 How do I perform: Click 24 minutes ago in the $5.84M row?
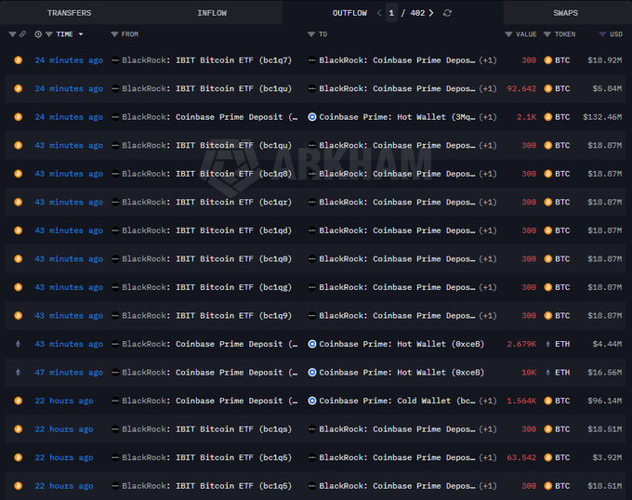pos(69,88)
